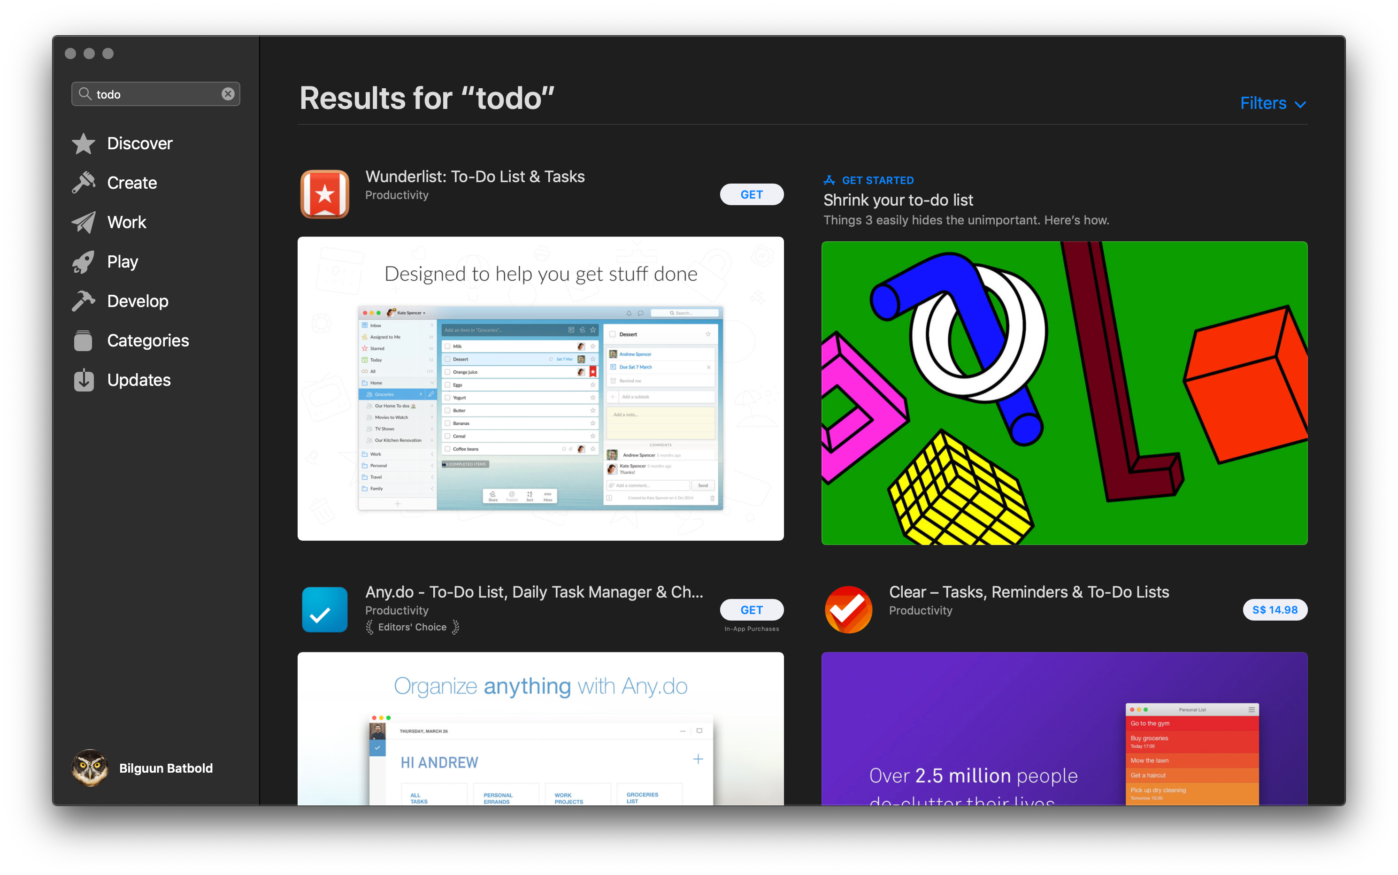Click the Create paintbrush icon
This screenshot has width=1398, height=875.
83,183
